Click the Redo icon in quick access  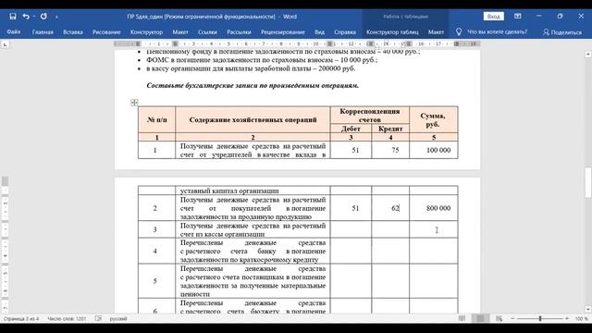tap(43, 17)
